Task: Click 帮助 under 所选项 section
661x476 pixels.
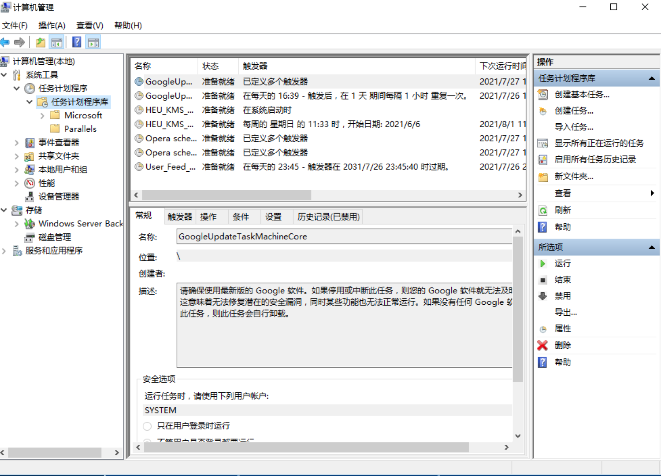Action: [x=563, y=362]
